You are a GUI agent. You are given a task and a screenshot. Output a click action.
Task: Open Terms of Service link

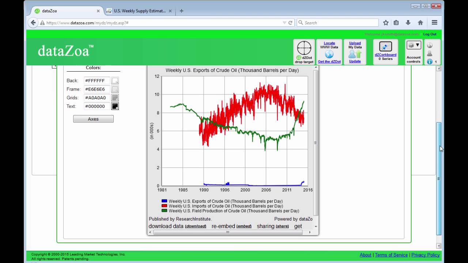tap(391, 255)
